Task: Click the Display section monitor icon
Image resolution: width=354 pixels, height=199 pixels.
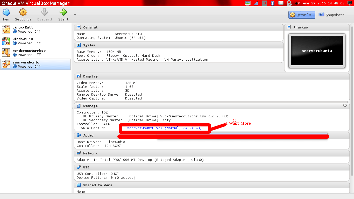Action: [79, 76]
